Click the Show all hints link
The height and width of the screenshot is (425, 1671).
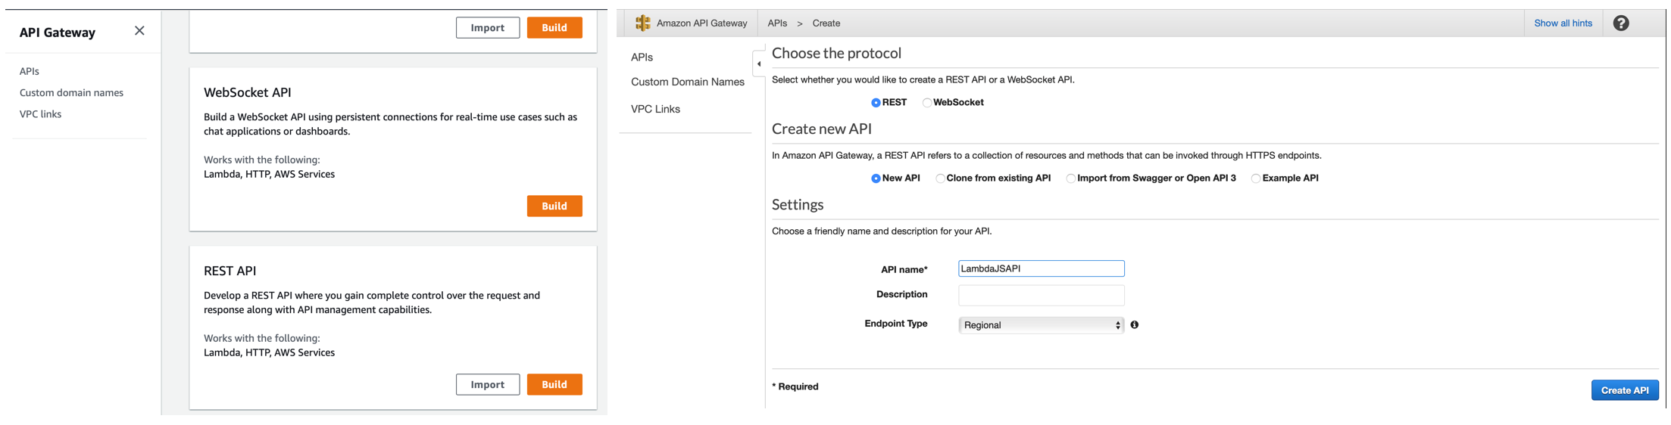pyautogui.click(x=1562, y=23)
